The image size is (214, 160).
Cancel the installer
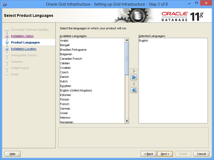[201, 154]
